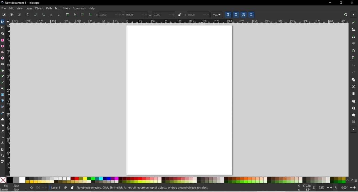Screen dimensions: 358x192
Task: Click Save document icon
Action: 354,37
